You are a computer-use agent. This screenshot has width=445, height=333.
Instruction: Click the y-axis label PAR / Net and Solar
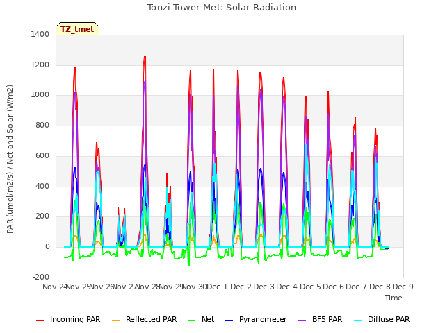pos(10,159)
